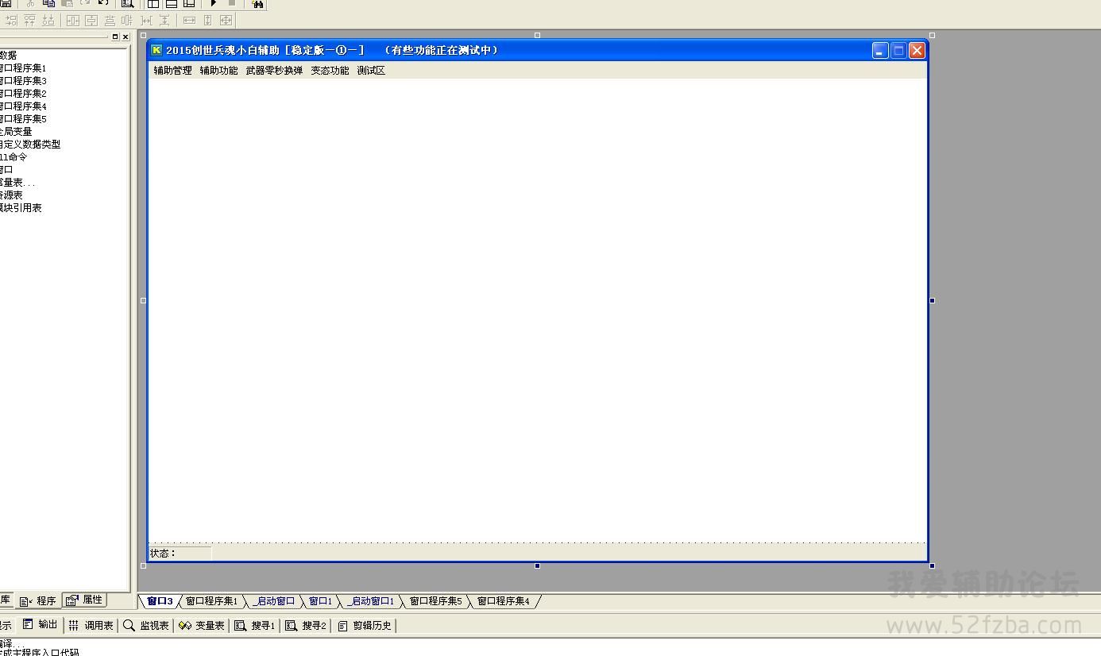This screenshot has height=656, width=1101.
Task: Open find with the binoculars icon
Action: (257, 4)
